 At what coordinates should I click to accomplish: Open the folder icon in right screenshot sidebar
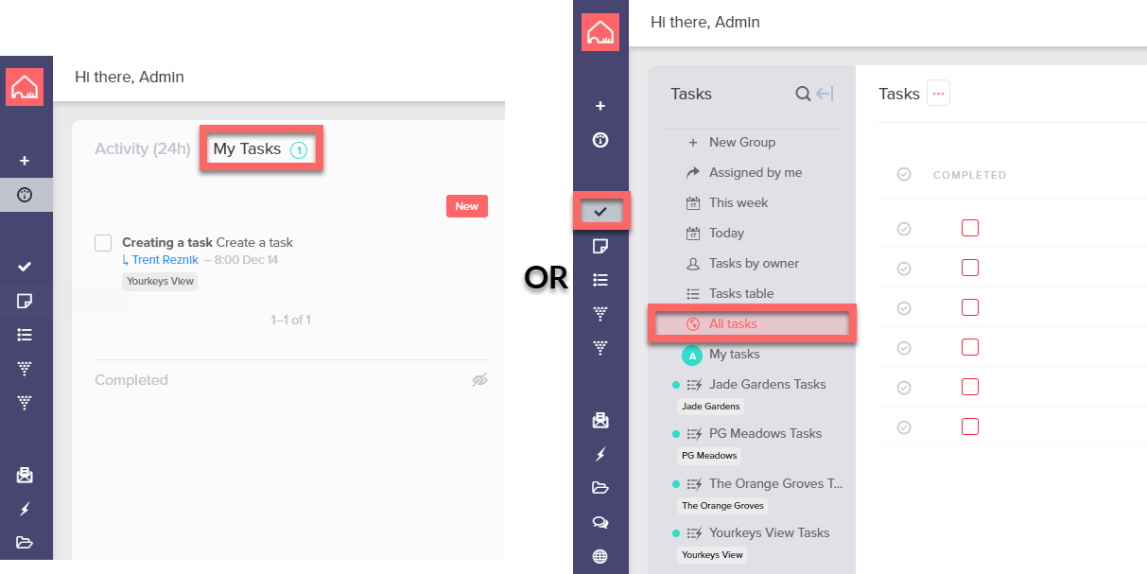pyautogui.click(x=600, y=488)
